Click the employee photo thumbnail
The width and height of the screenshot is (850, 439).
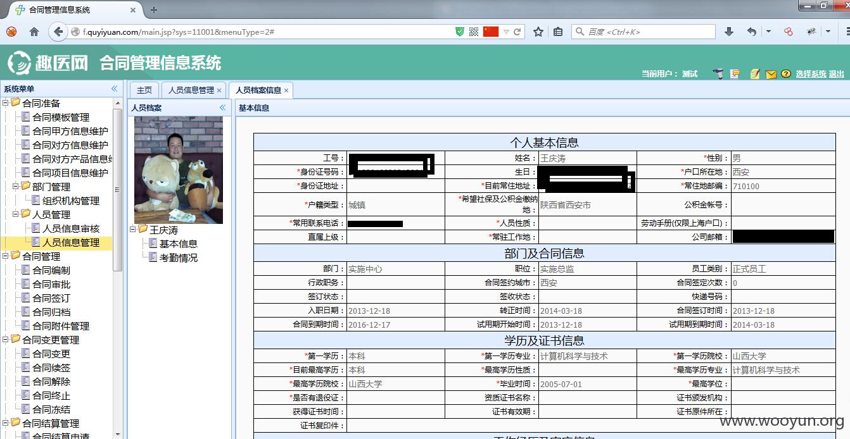(178, 170)
